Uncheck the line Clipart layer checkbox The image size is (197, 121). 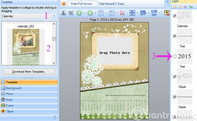pos(175,97)
